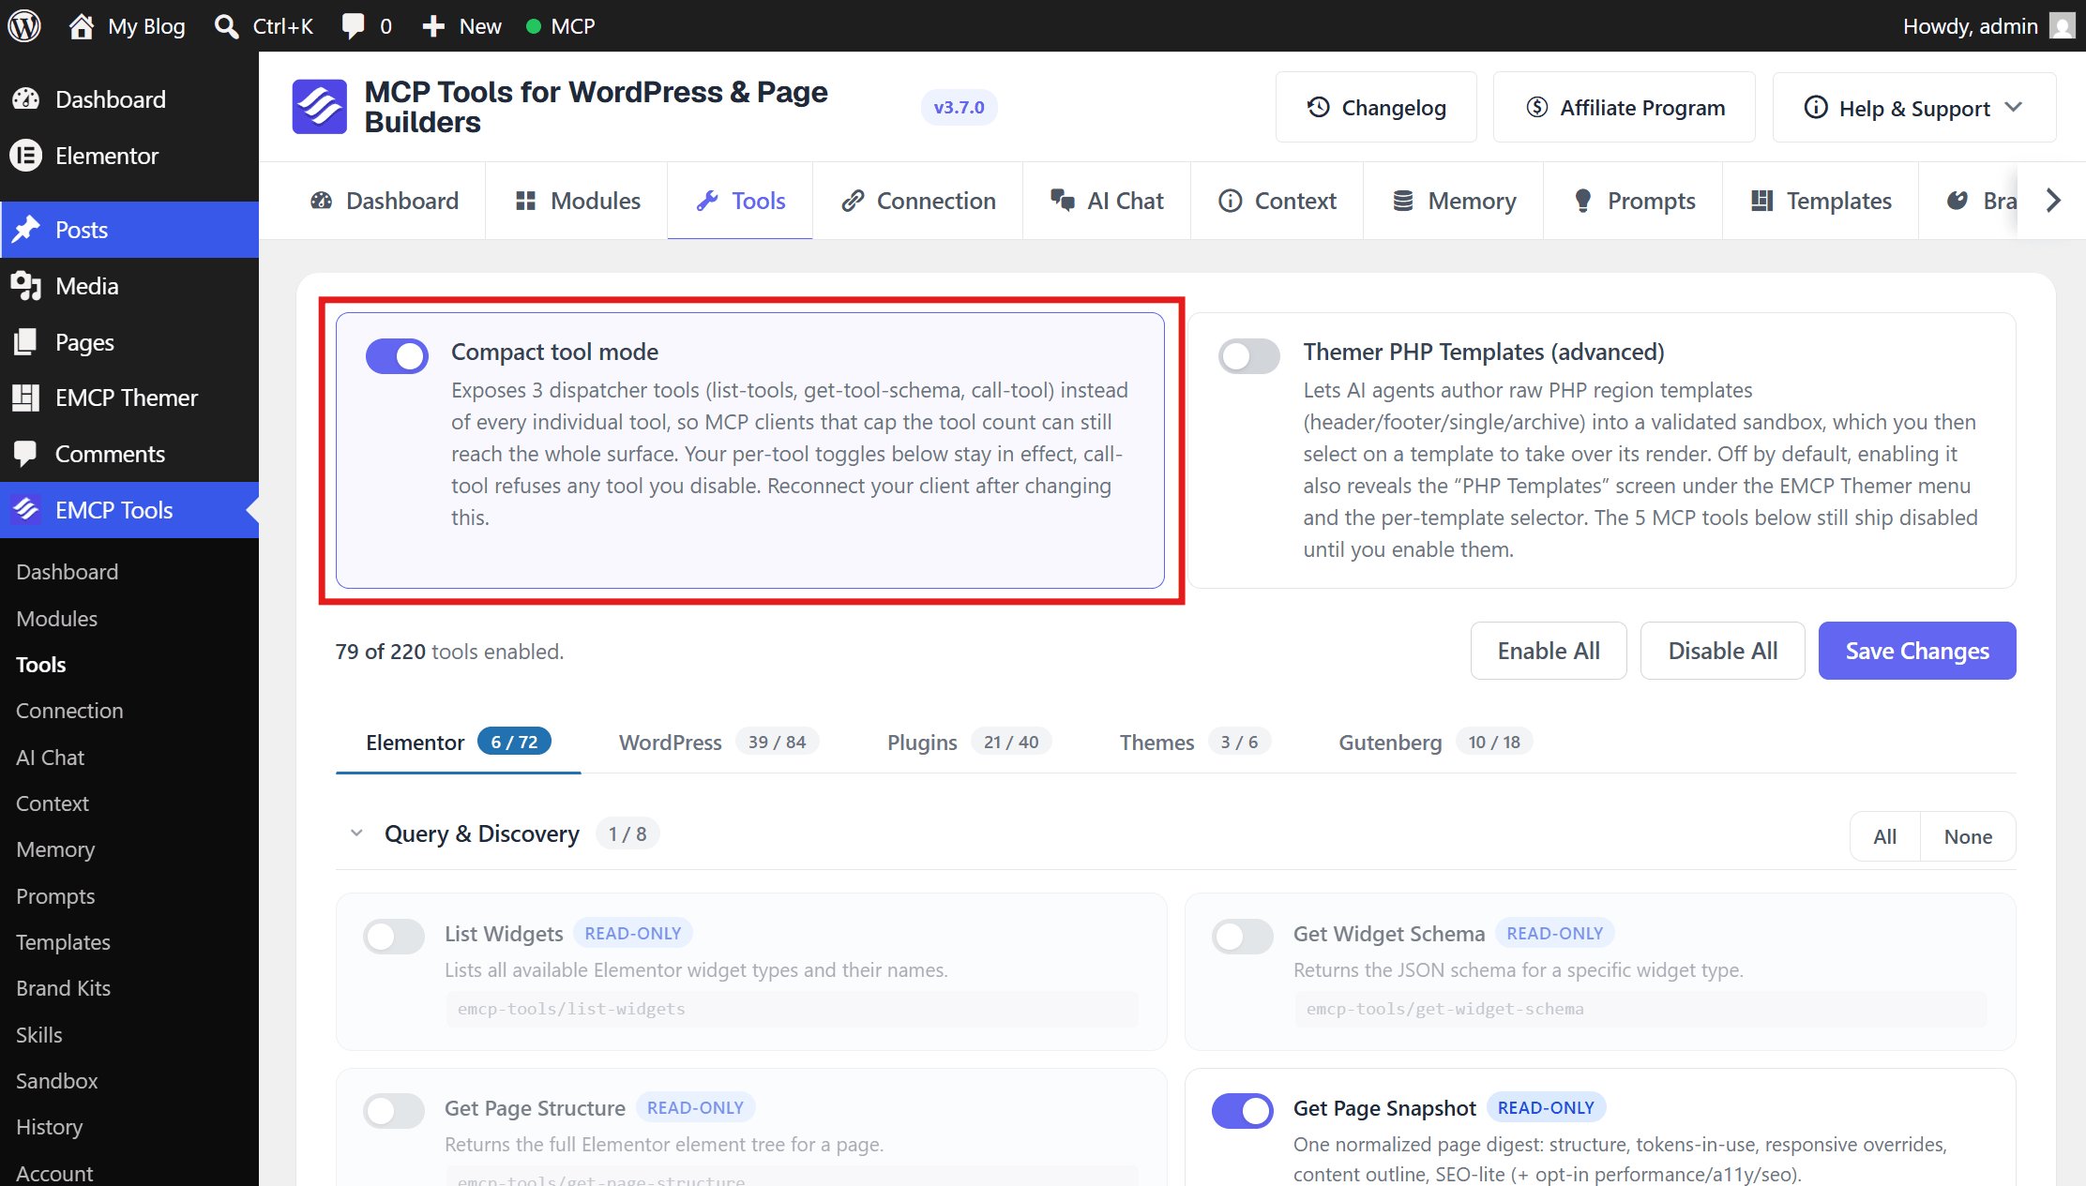The width and height of the screenshot is (2086, 1186).
Task: Click the emcp-tools/get-widget-schema code field
Action: click(x=1640, y=1009)
